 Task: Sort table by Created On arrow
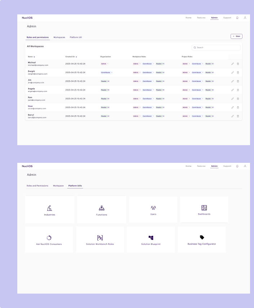pyautogui.click(x=76, y=57)
